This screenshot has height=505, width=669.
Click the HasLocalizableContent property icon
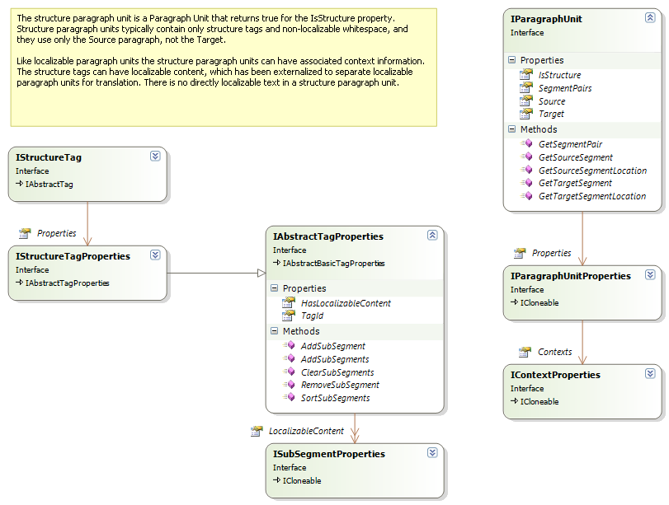coord(288,303)
